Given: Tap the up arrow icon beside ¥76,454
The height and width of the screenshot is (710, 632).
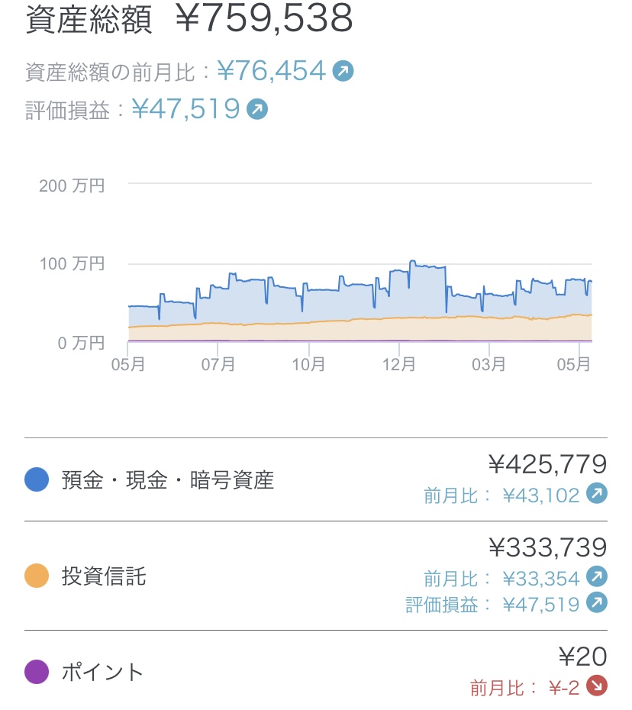Looking at the screenshot, I should [343, 72].
